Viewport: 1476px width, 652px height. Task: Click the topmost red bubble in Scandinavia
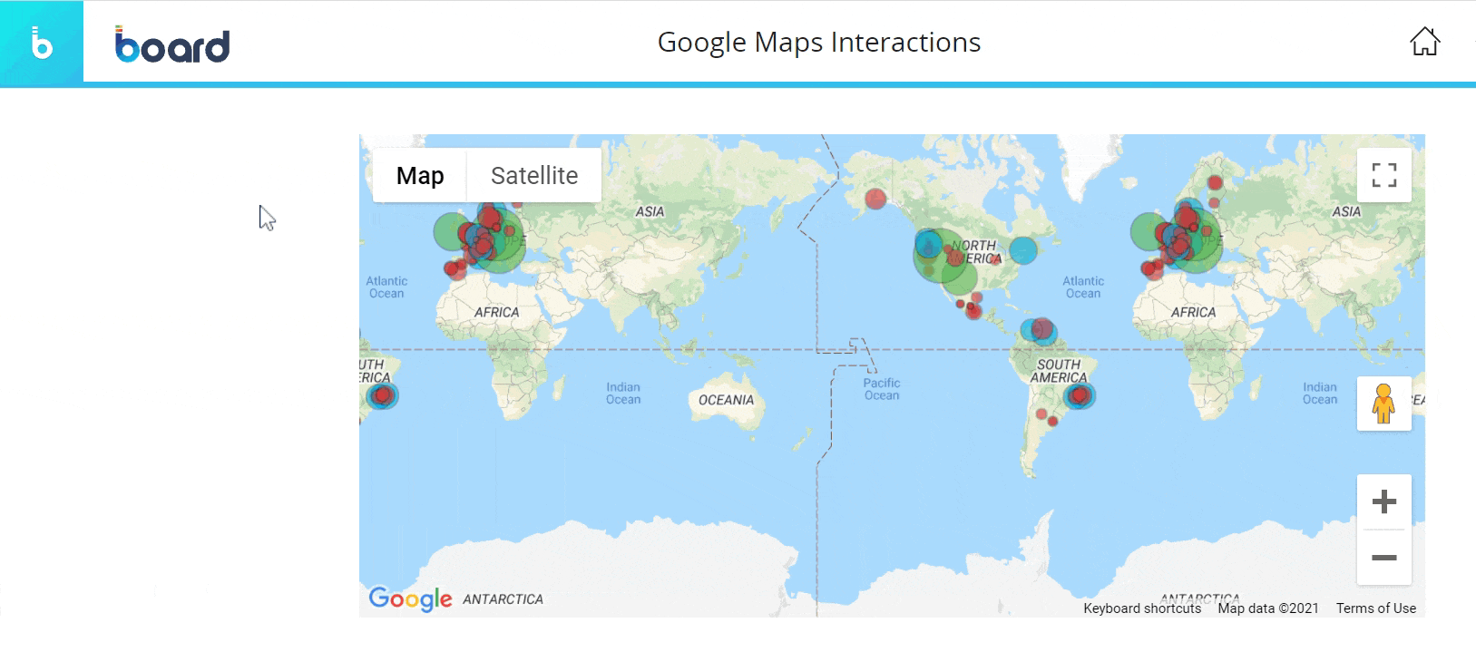point(1215,183)
